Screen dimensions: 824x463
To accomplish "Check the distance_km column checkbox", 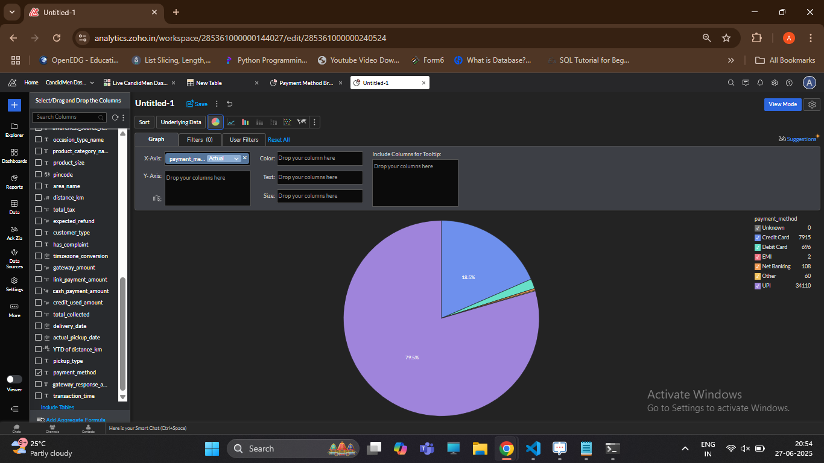I will point(39,198).
